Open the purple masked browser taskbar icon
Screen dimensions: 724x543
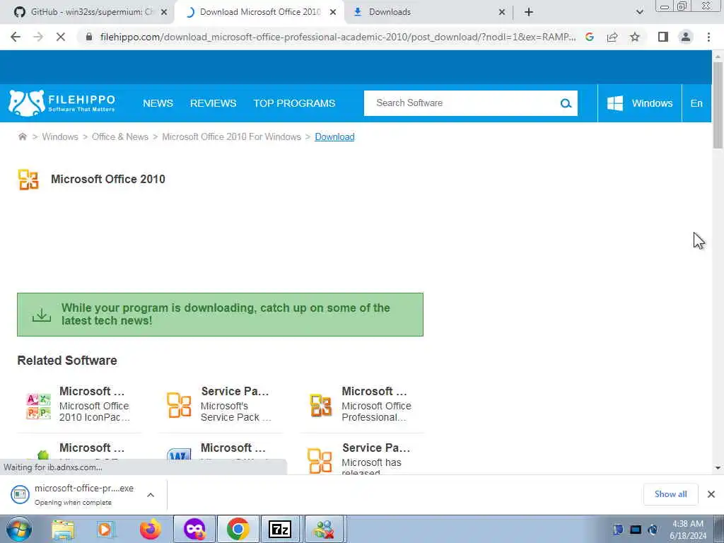[x=194, y=529]
